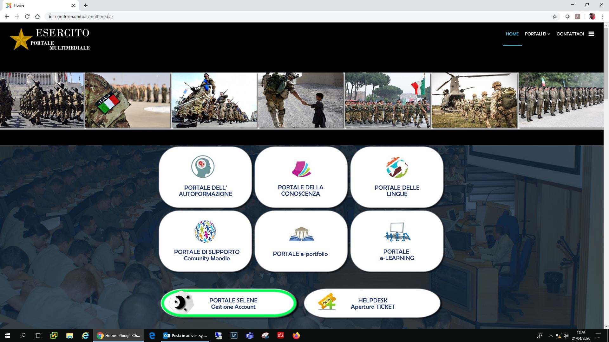
Task: Click HELPDESK Apertura TICKET text
Action: tap(373, 304)
